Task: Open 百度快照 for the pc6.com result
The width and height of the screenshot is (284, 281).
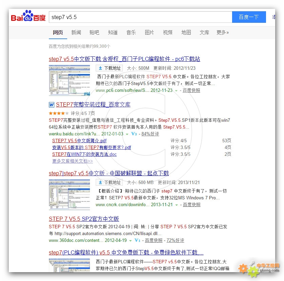Action: pyautogui.click(x=191, y=90)
